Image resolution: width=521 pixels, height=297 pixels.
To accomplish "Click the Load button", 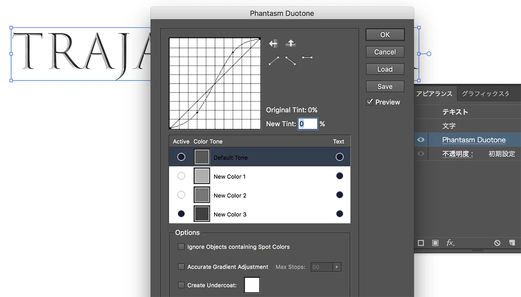I will pyautogui.click(x=385, y=69).
